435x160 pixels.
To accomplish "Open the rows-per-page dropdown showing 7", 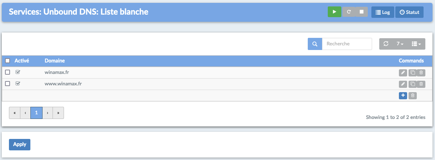I will 400,44.
